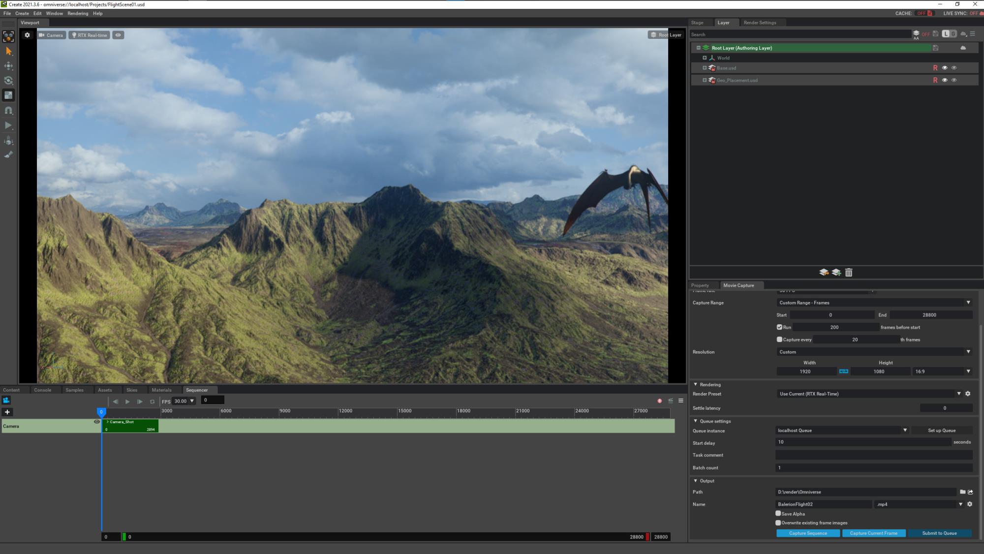Toggle Base.usd layer visibility eye

coord(944,68)
